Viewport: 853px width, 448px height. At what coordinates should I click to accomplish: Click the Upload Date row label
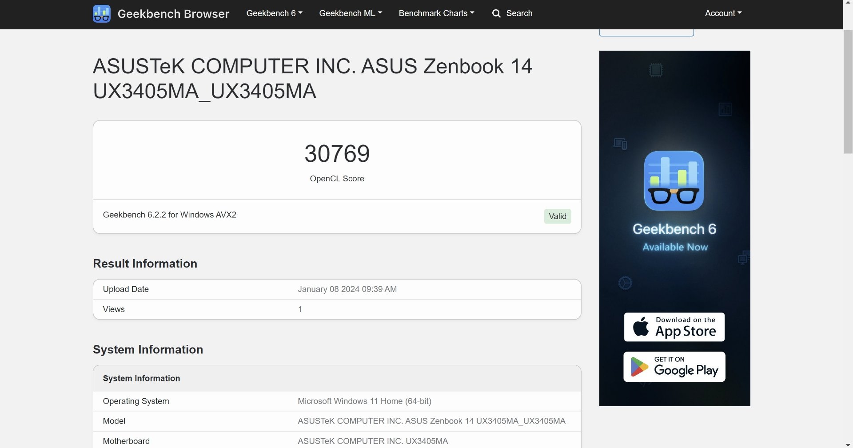126,289
